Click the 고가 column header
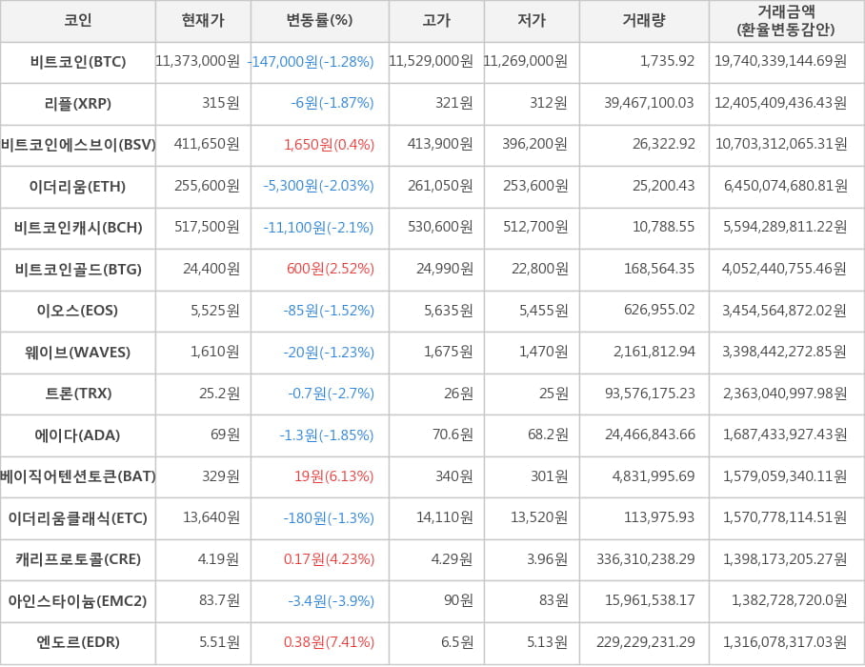This screenshot has width=865, height=667. tap(436, 20)
